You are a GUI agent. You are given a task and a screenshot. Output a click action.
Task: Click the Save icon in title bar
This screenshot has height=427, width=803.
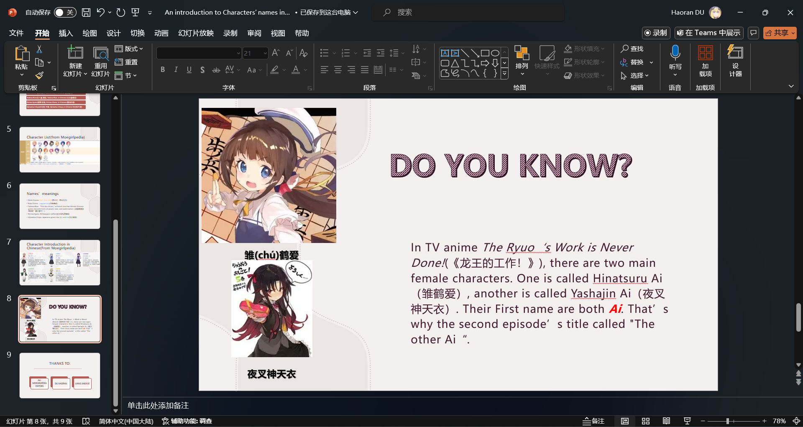[86, 13]
